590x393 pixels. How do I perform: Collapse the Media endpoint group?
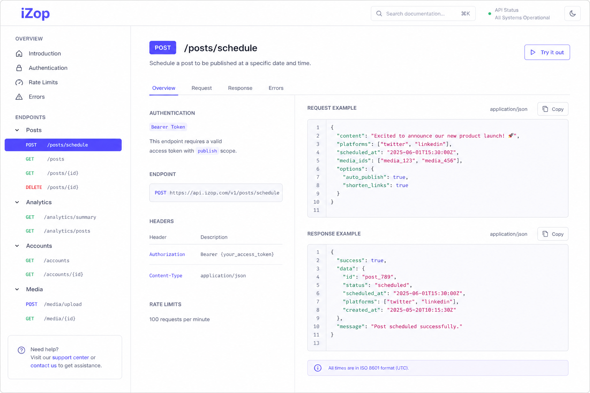tap(17, 289)
